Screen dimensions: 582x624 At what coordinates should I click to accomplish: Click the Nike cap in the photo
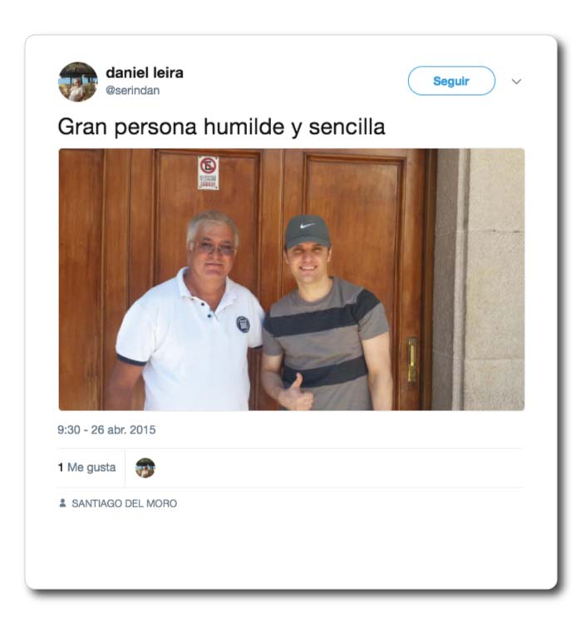pos(307,231)
